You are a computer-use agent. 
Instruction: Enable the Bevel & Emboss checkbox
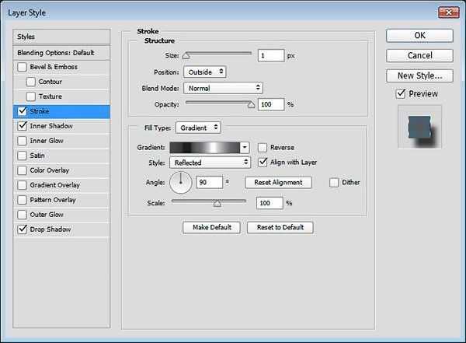[x=22, y=67]
